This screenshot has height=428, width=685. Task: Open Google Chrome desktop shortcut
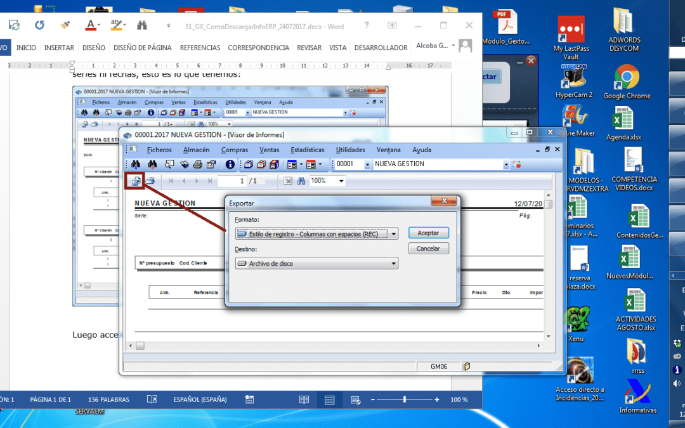(627, 82)
